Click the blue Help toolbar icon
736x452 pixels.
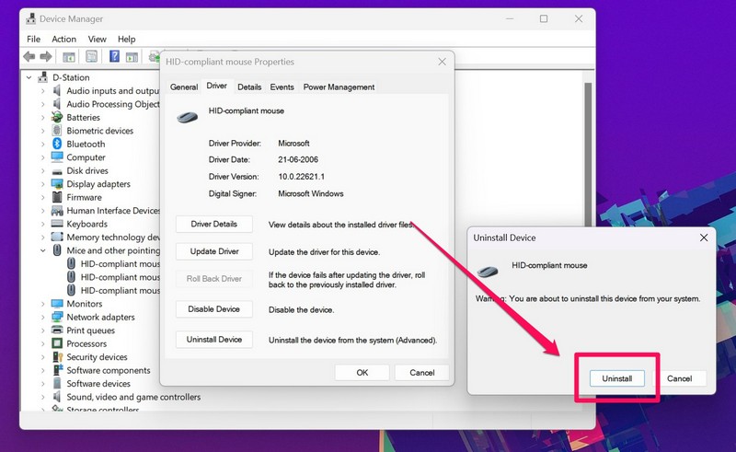[x=114, y=56]
